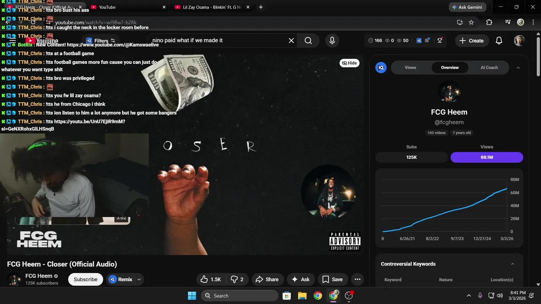Image resolution: width=541 pixels, height=304 pixels.
Task: Start voice search with the microphone icon
Action: 332,41
